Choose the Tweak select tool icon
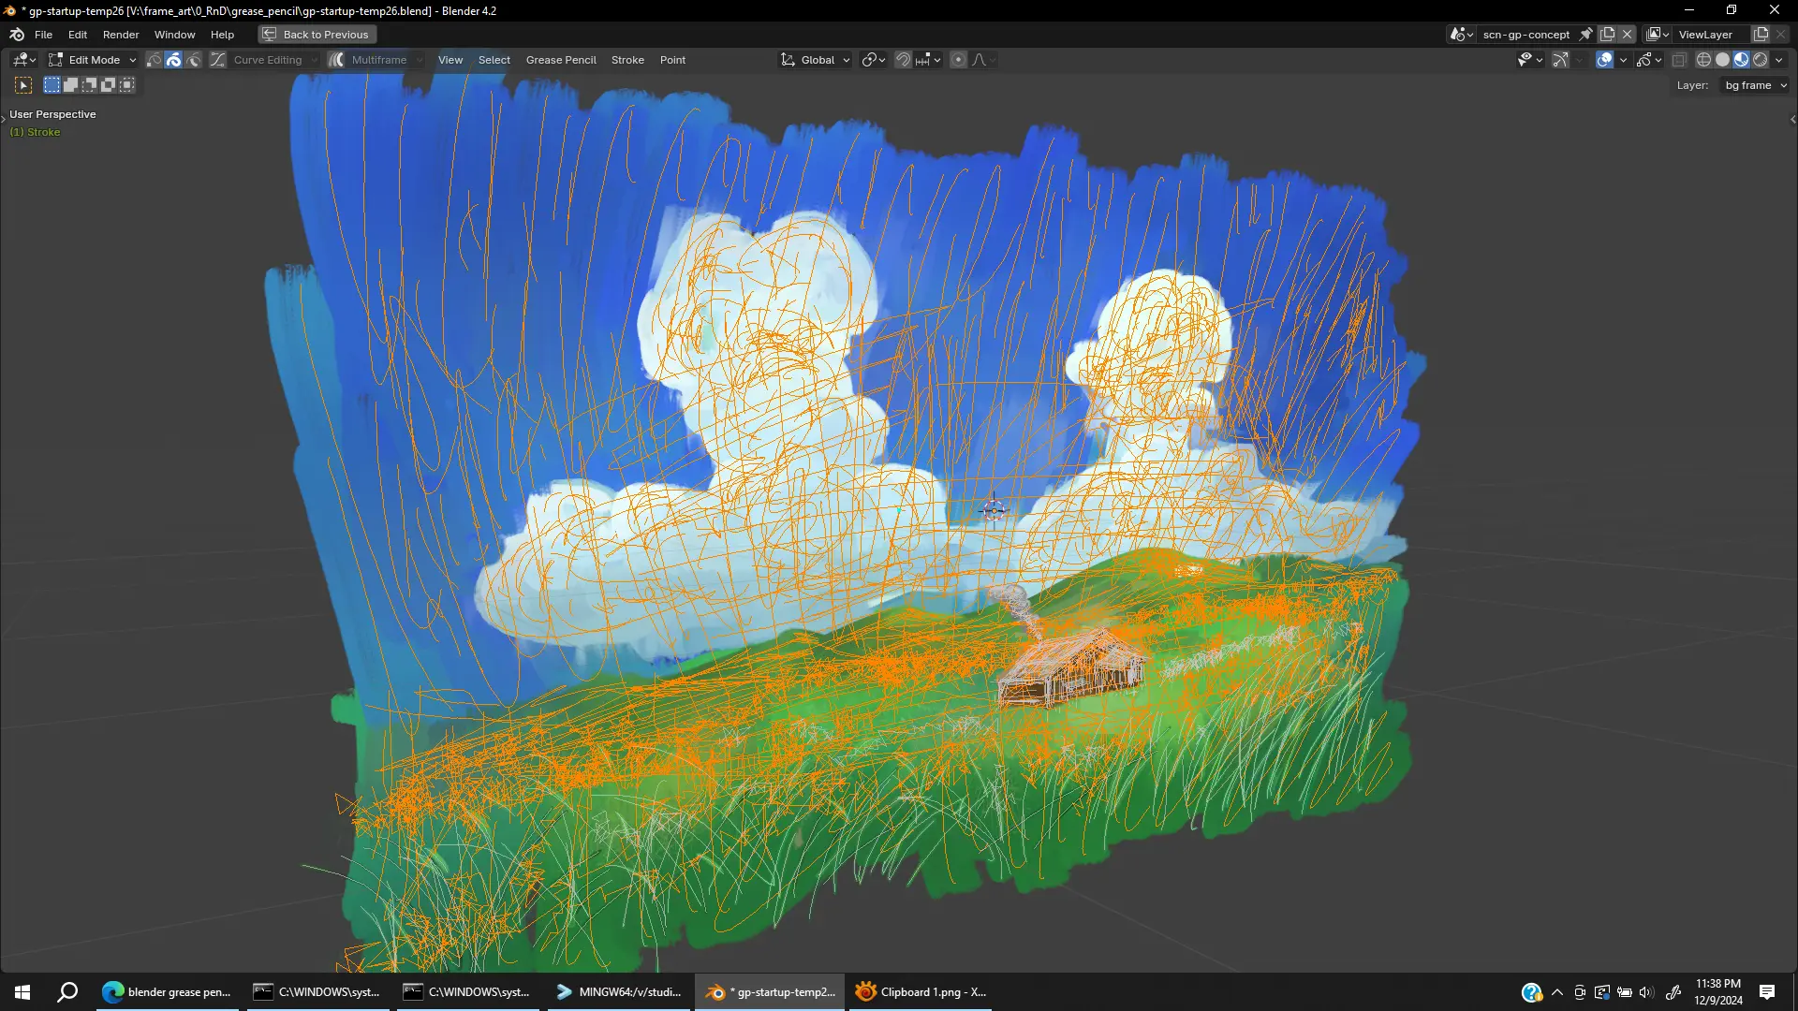 (x=23, y=85)
